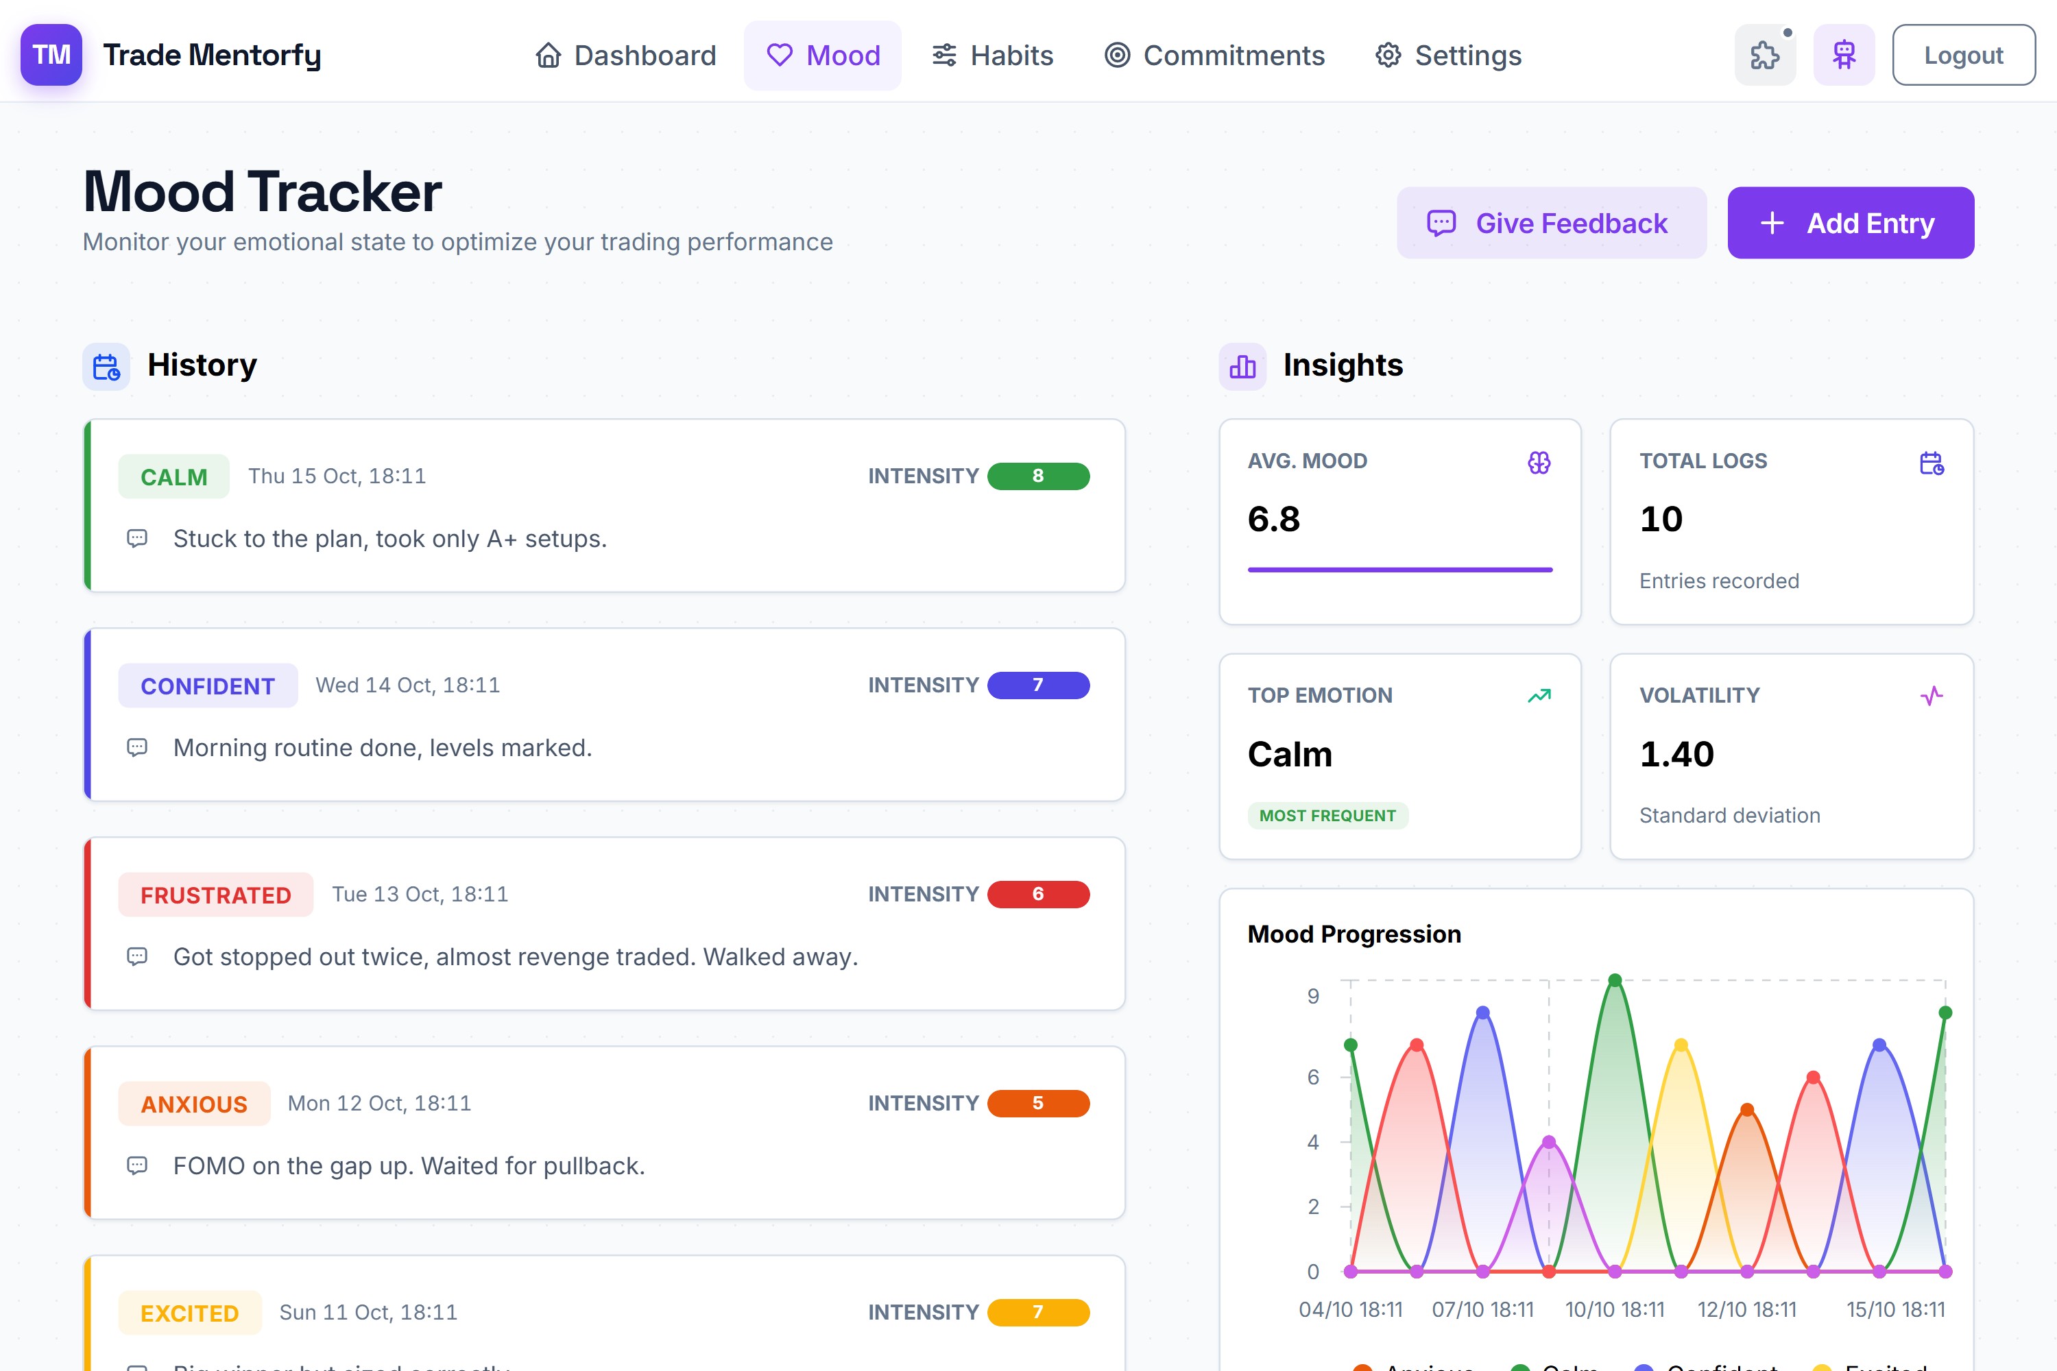Screen dimensions: 2057x1371
Task: Click the note icon on the Anxious entry
Action: tap(137, 1165)
